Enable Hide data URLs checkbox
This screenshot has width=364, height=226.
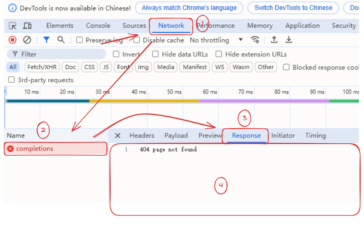(155, 54)
